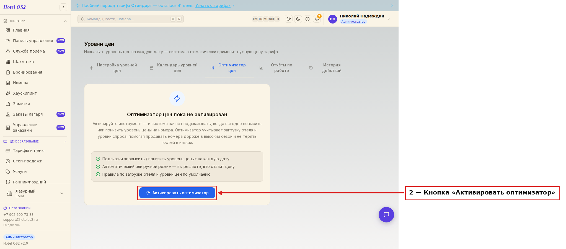Screen dimensions: 566x249
Task: Switch to Календарь уровней цен tab
Action: pyautogui.click(x=174, y=68)
